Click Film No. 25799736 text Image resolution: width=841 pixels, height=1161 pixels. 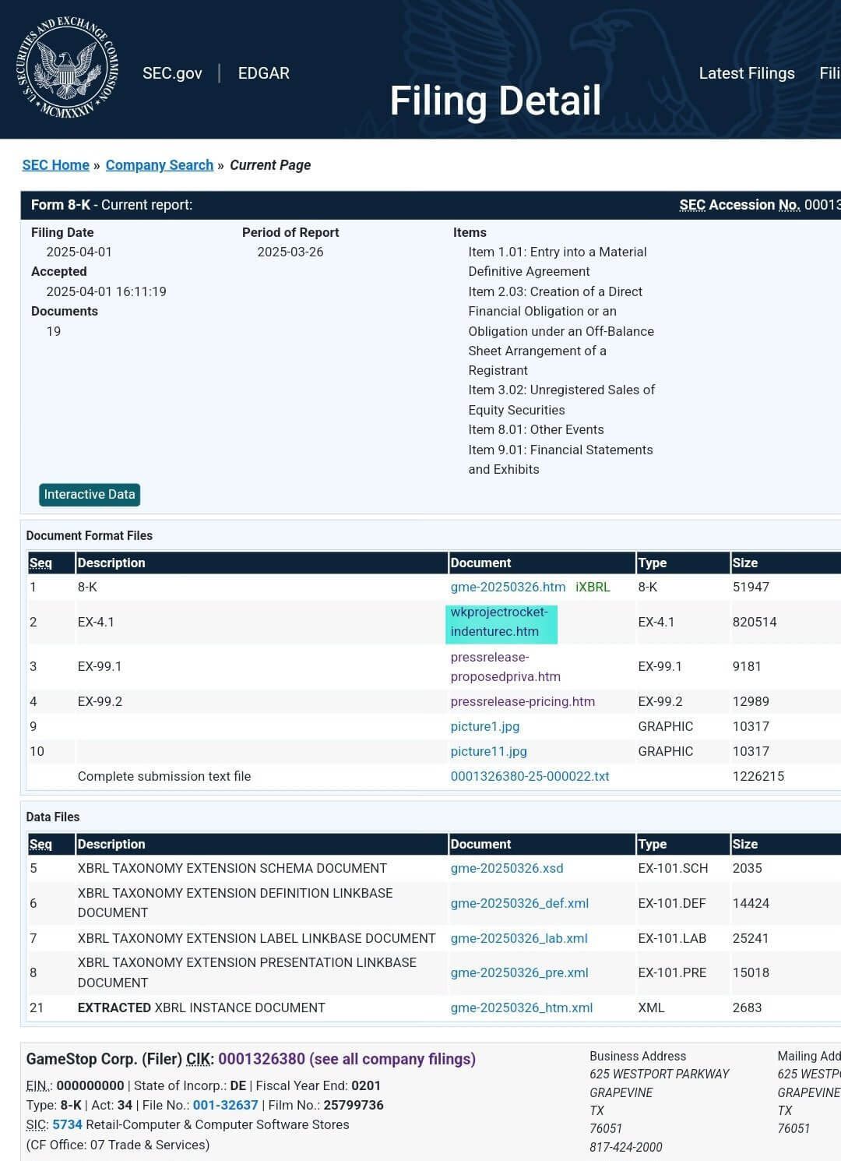[325, 1106]
